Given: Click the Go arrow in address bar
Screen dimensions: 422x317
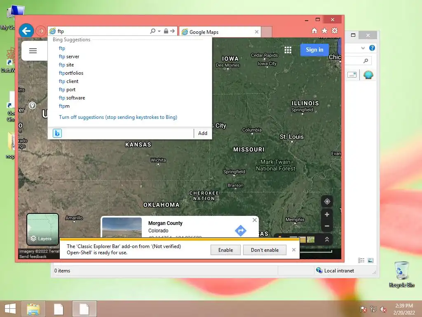Looking at the screenshot, I should tap(172, 31).
